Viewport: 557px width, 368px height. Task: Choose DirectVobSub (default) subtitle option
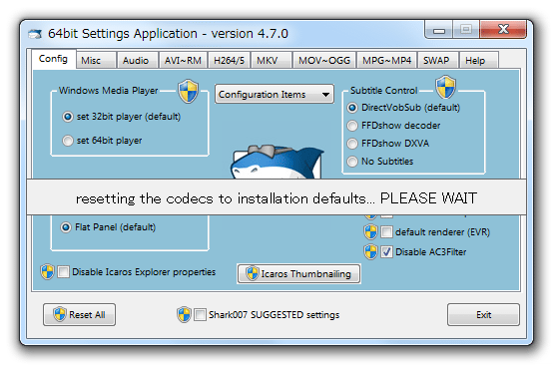tap(352, 108)
